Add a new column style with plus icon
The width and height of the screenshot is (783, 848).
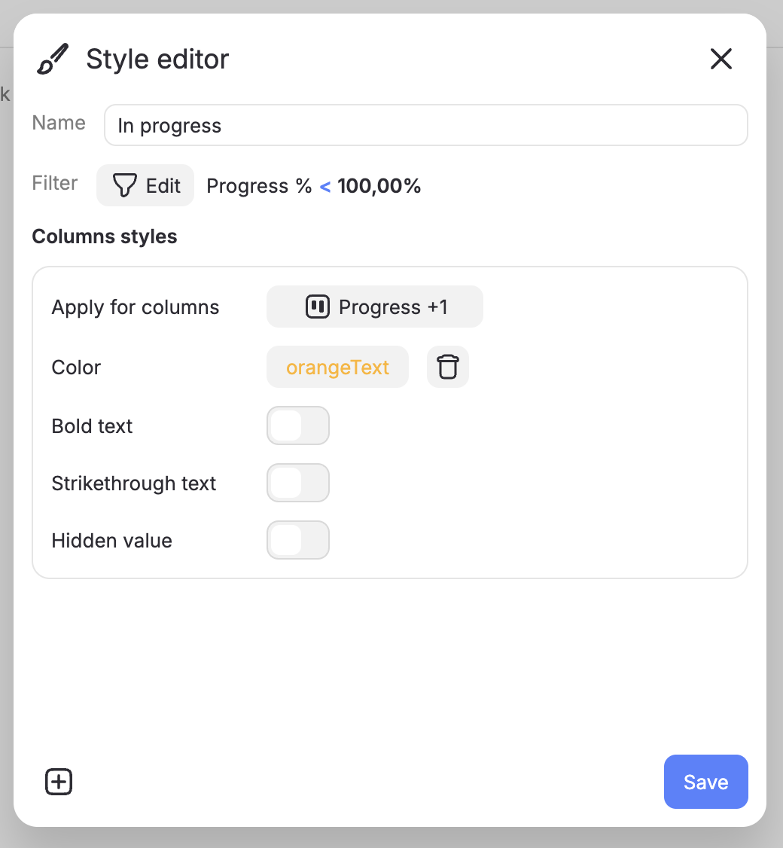pyautogui.click(x=59, y=782)
